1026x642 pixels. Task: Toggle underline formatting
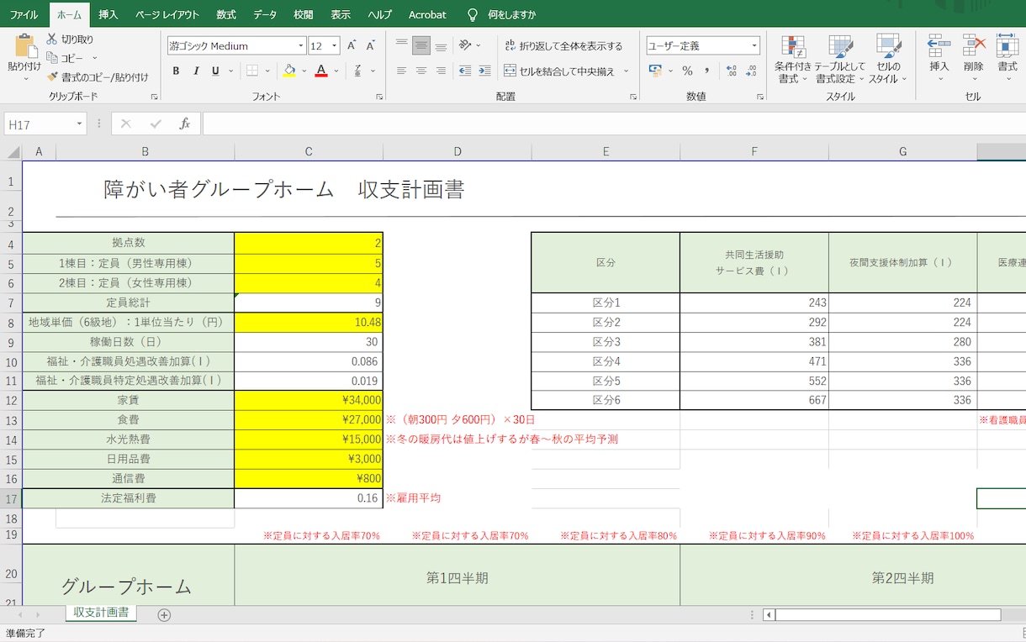[x=216, y=71]
